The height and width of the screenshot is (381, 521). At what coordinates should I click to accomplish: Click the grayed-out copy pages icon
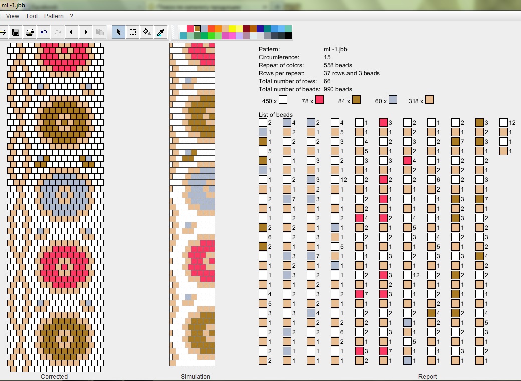100,32
